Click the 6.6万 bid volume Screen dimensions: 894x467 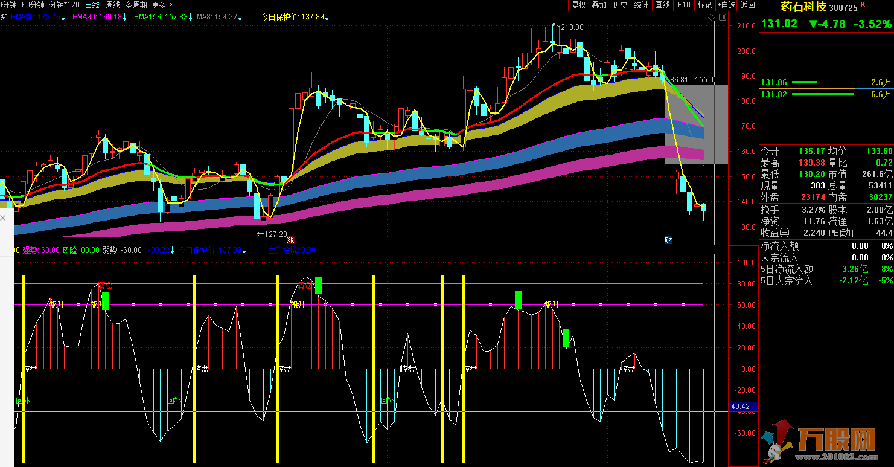tap(881, 94)
